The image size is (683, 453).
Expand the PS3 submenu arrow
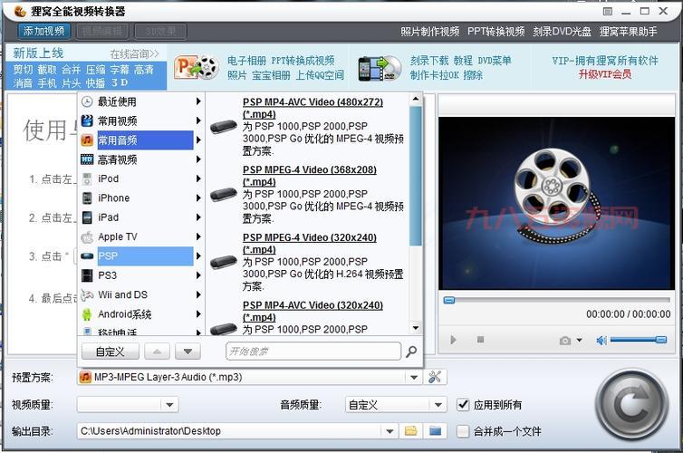(198, 275)
